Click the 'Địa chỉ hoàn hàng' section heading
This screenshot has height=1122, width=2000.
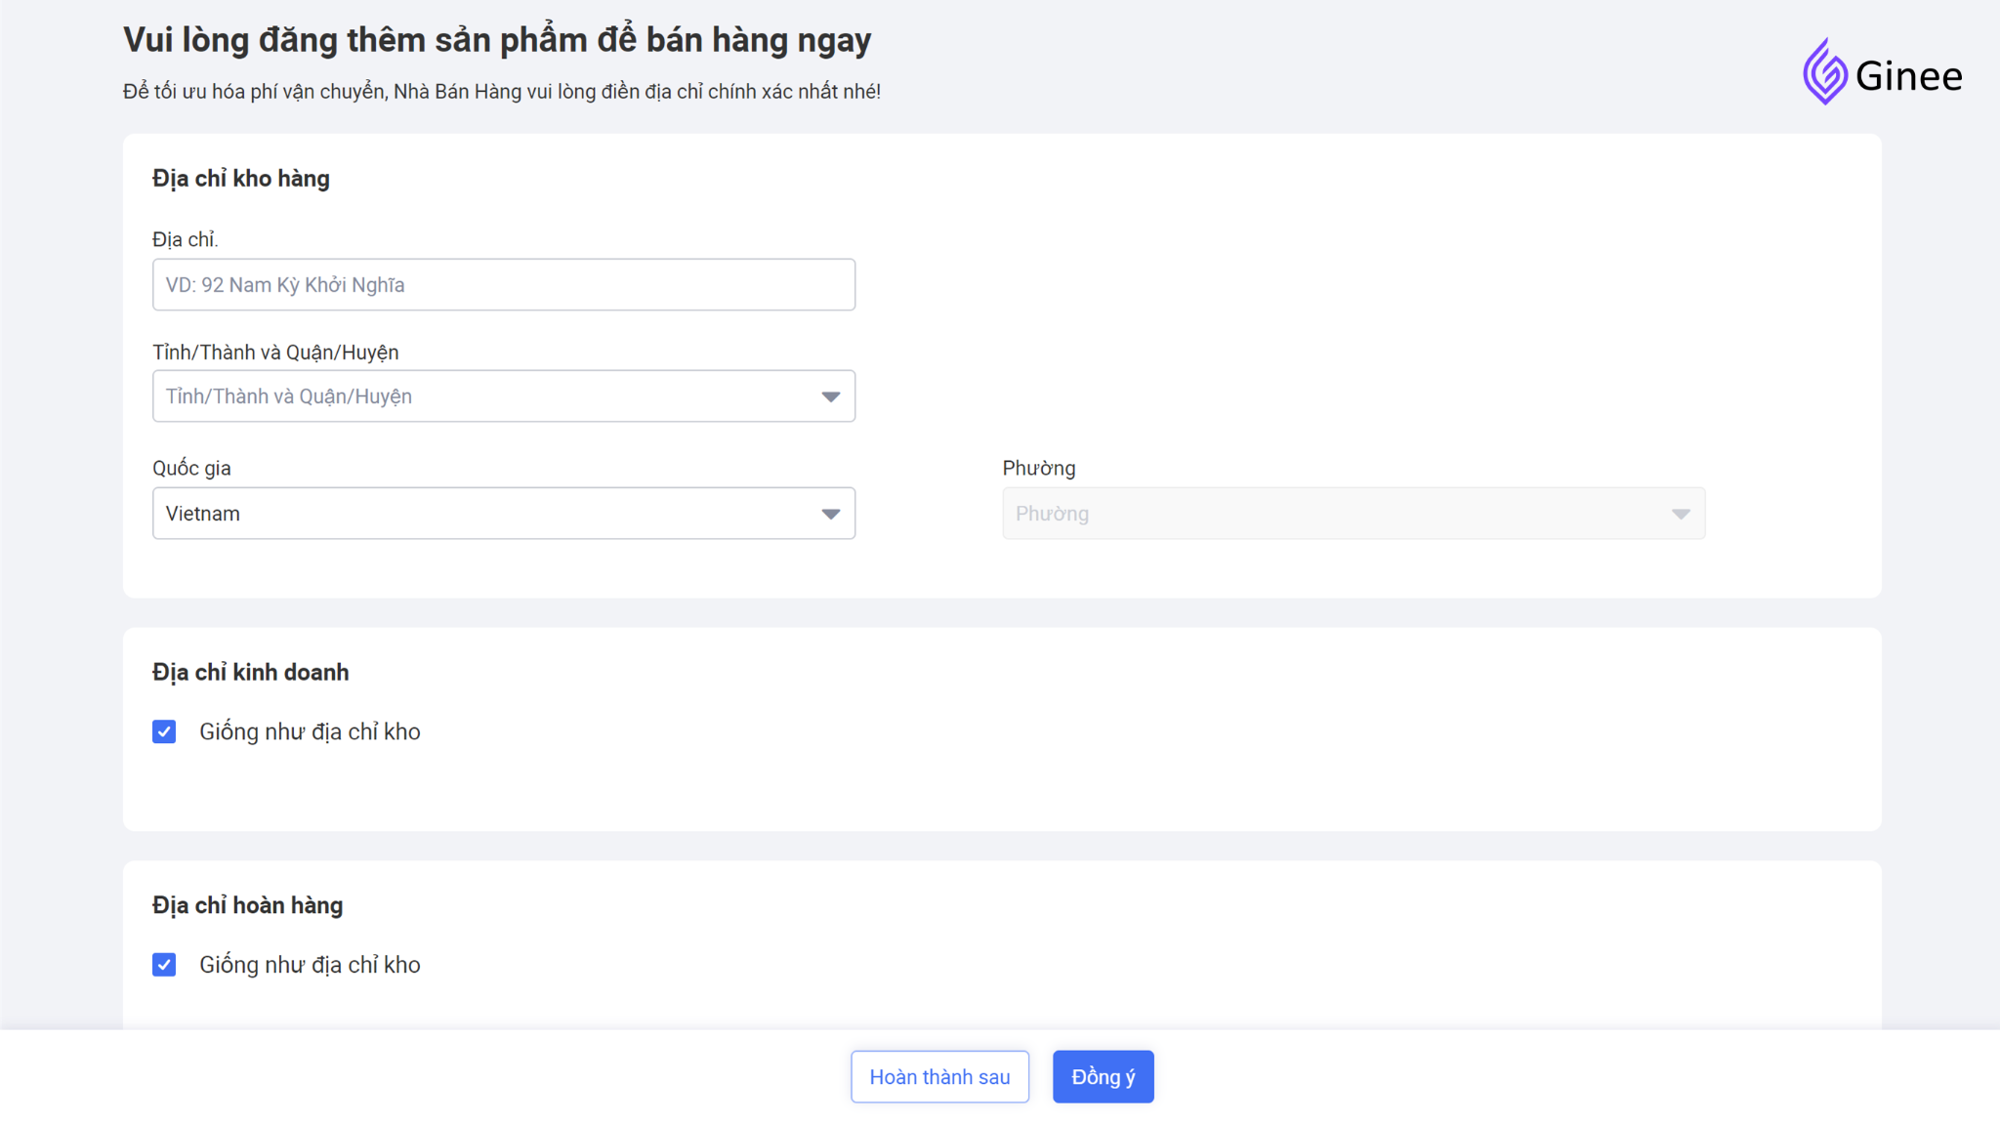pyautogui.click(x=248, y=905)
